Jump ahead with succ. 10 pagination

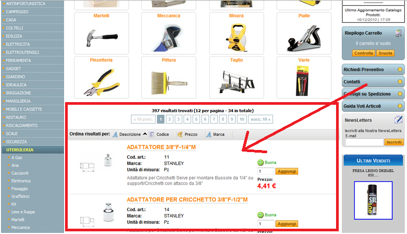point(260,119)
